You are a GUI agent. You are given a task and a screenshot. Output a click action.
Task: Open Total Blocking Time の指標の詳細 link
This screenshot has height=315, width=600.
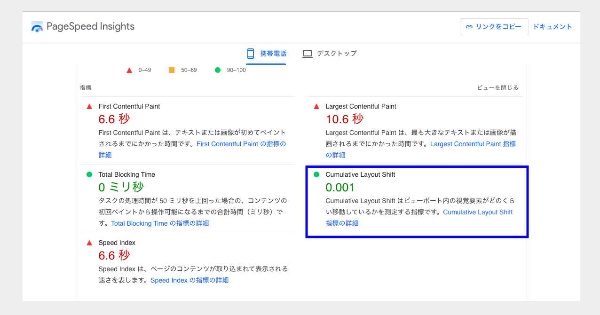pos(160,223)
